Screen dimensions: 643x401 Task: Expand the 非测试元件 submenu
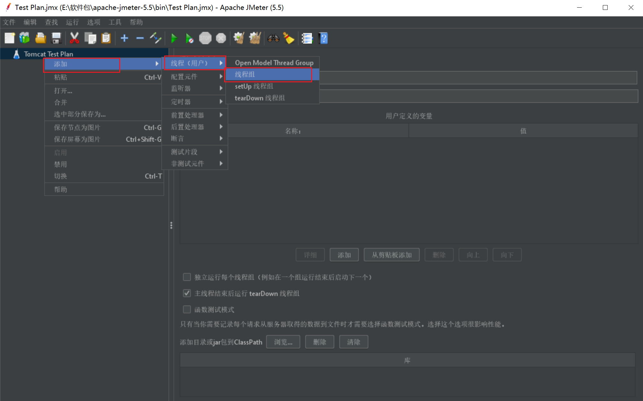point(195,164)
